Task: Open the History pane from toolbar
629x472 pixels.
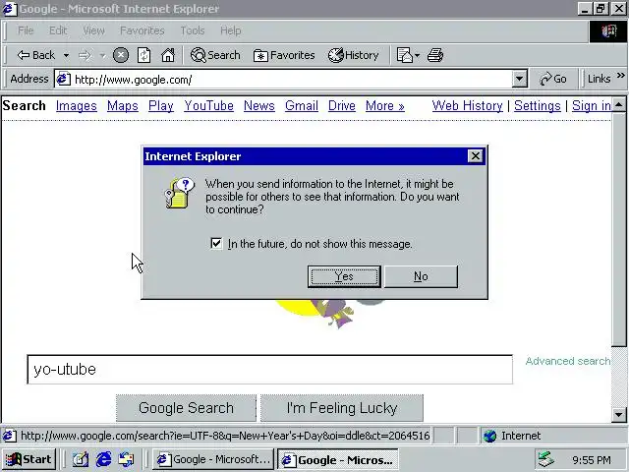Action: [x=353, y=55]
